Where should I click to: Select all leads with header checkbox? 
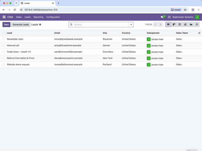pos(4,33)
